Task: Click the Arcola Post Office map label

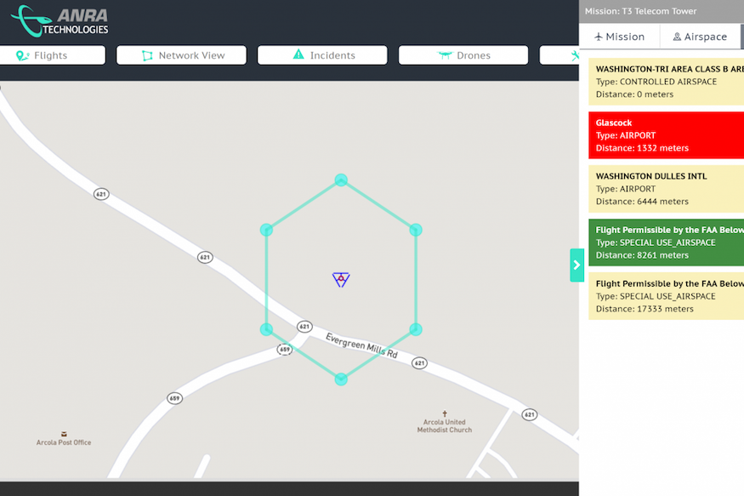Action: coord(64,442)
